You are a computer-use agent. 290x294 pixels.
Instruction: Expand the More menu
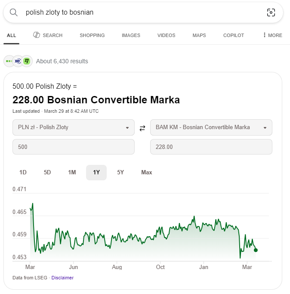[x=272, y=35]
